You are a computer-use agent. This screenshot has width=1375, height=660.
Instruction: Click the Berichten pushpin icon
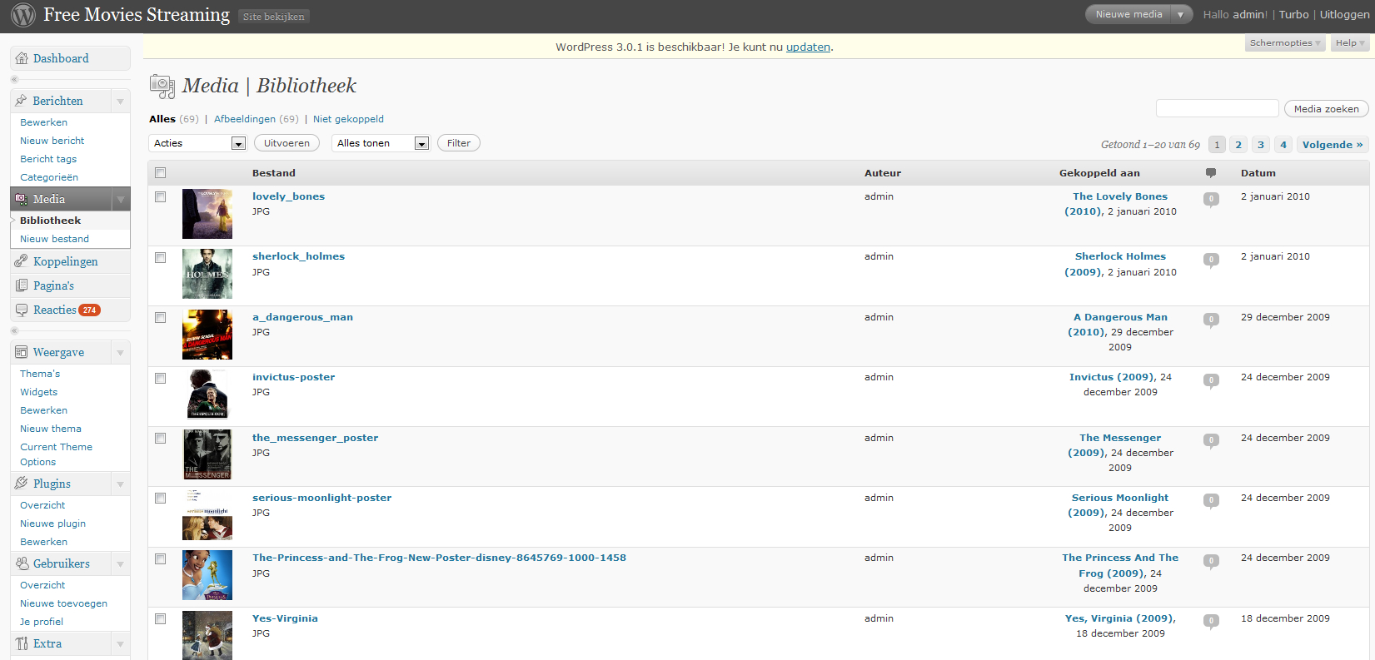click(22, 101)
